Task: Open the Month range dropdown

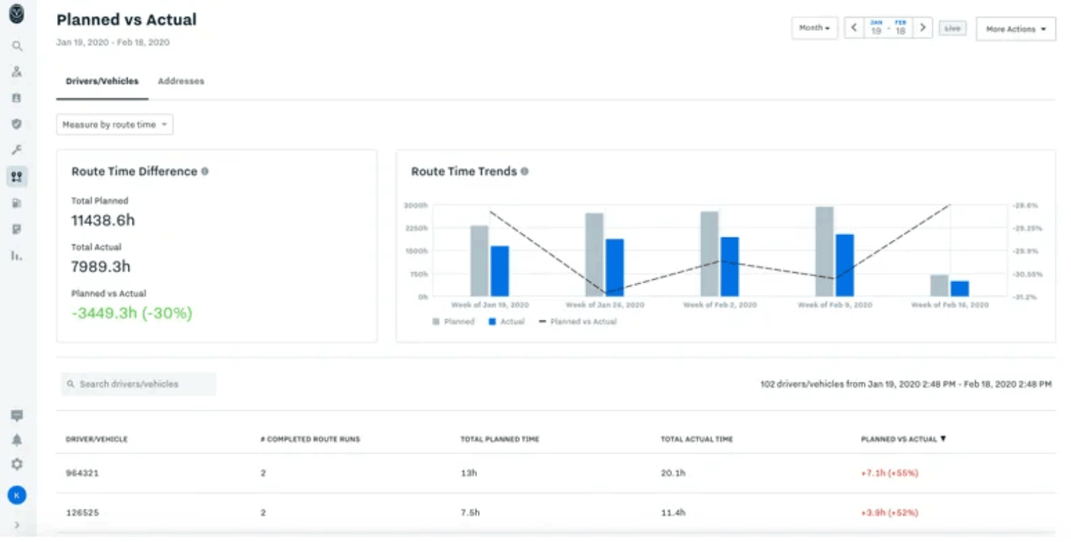Action: (x=814, y=29)
